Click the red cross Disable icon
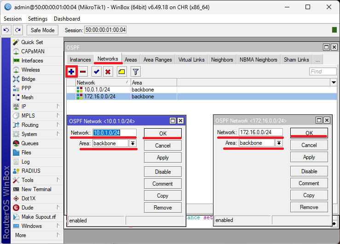 pyautogui.click(x=108, y=72)
